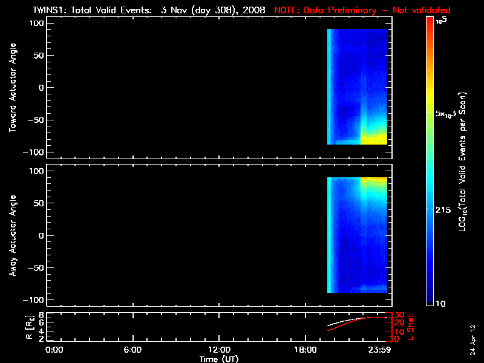Click the black dot in Away panel
Image resolution: width=484 pixels, height=363 pixels.
[x=358, y=268]
